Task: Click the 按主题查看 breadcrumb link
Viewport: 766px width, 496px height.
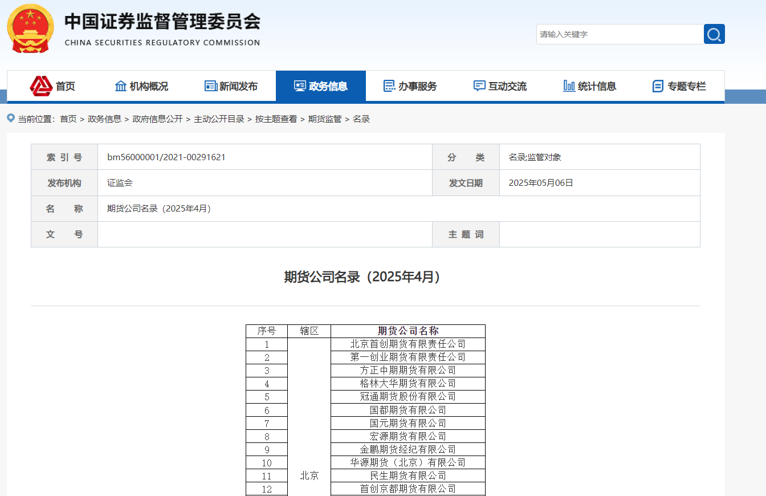Action: point(276,119)
